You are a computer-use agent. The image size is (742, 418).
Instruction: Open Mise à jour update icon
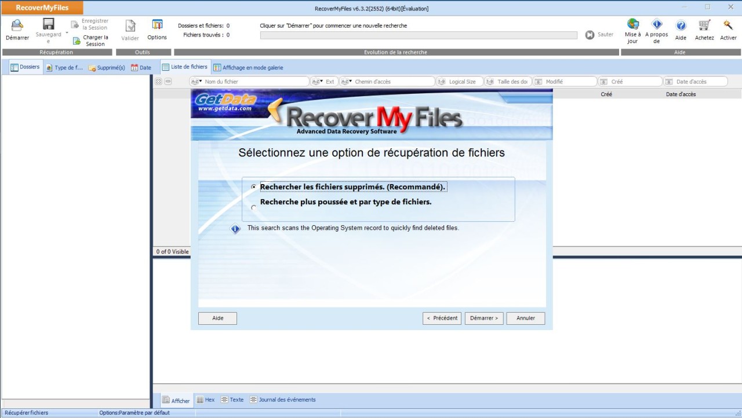632,27
